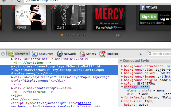Select the second carousel page dot
This screenshot has height=107, width=171.
(x=68, y=35)
